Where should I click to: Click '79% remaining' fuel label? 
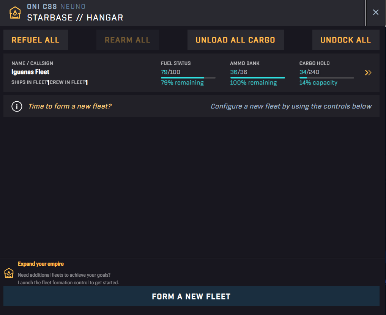tap(182, 83)
